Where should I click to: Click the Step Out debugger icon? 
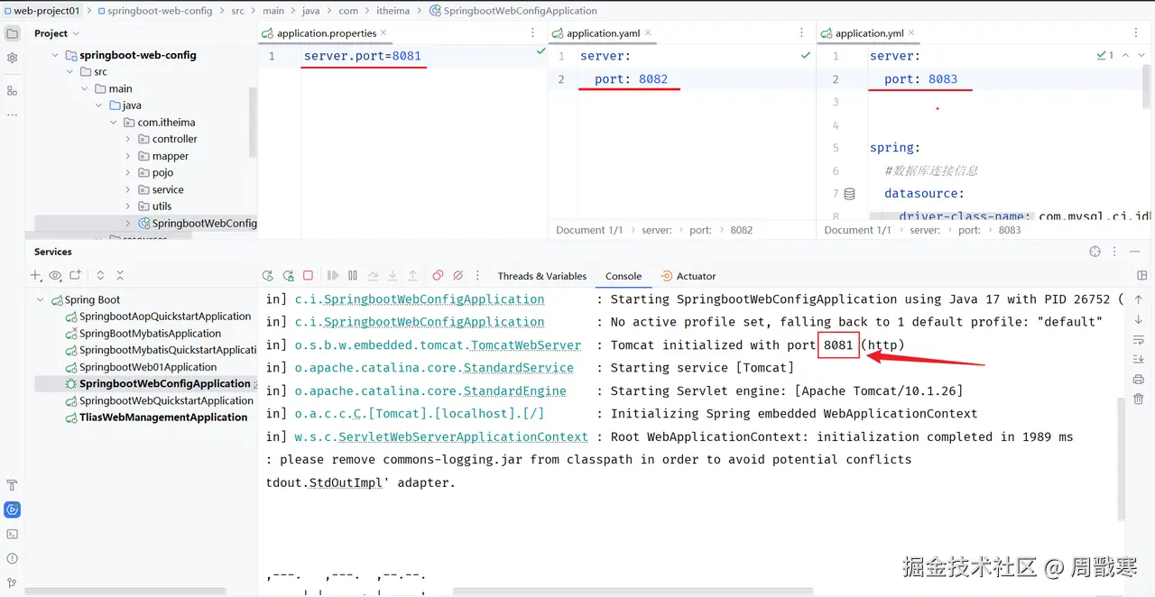[412, 276]
